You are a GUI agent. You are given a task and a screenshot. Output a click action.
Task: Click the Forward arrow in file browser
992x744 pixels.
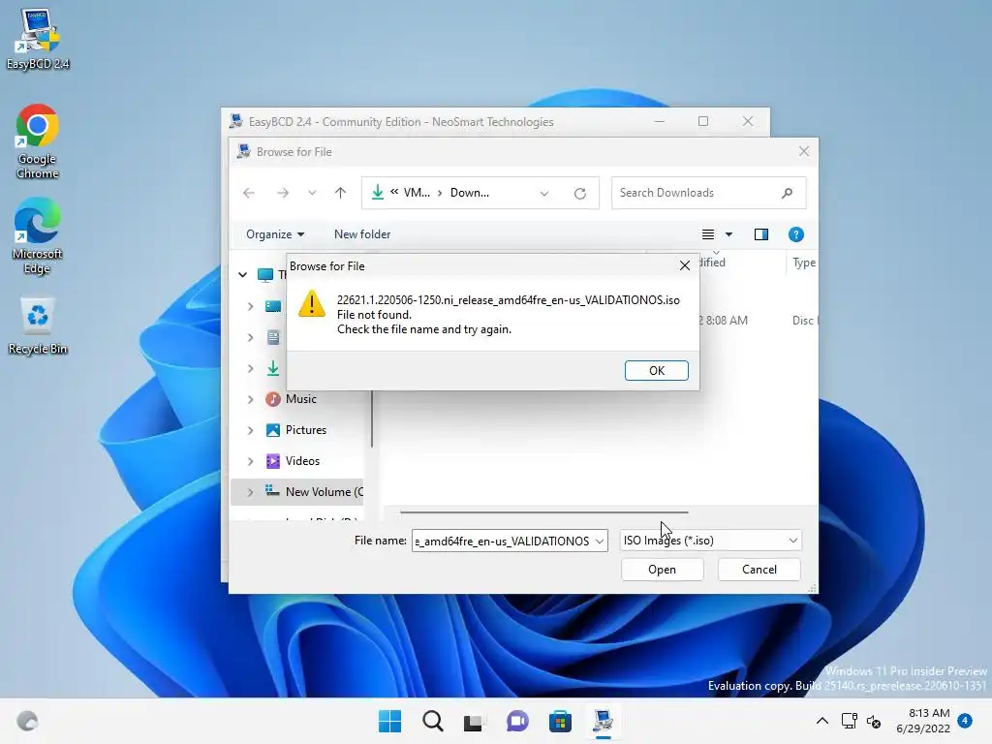pyautogui.click(x=283, y=193)
